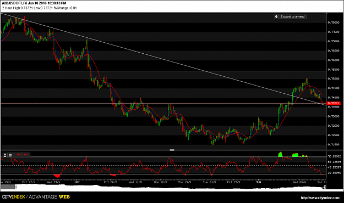Click the arrow icon beside Expand to amend
This screenshot has height=203, width=344.
[x=276, y=16]
